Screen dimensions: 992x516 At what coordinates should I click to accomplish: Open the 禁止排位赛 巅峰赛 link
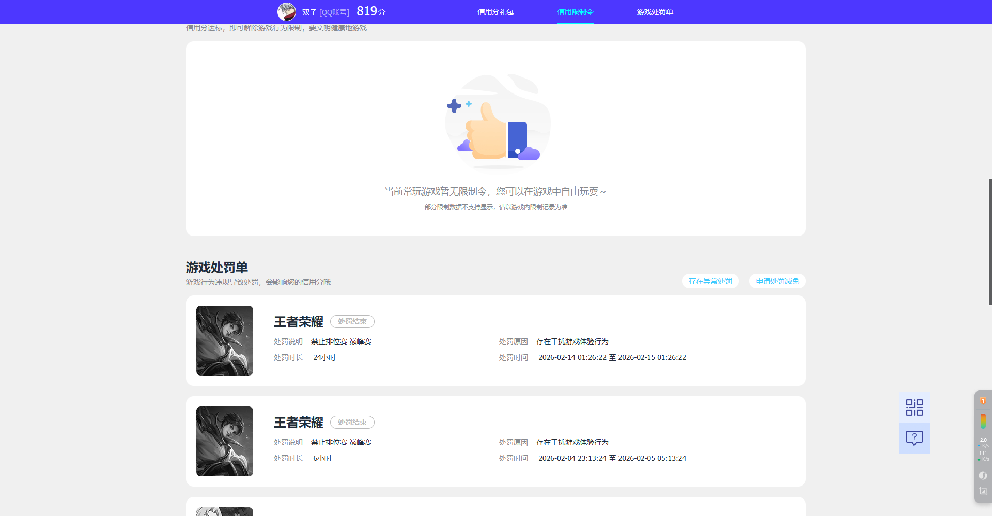340,341
